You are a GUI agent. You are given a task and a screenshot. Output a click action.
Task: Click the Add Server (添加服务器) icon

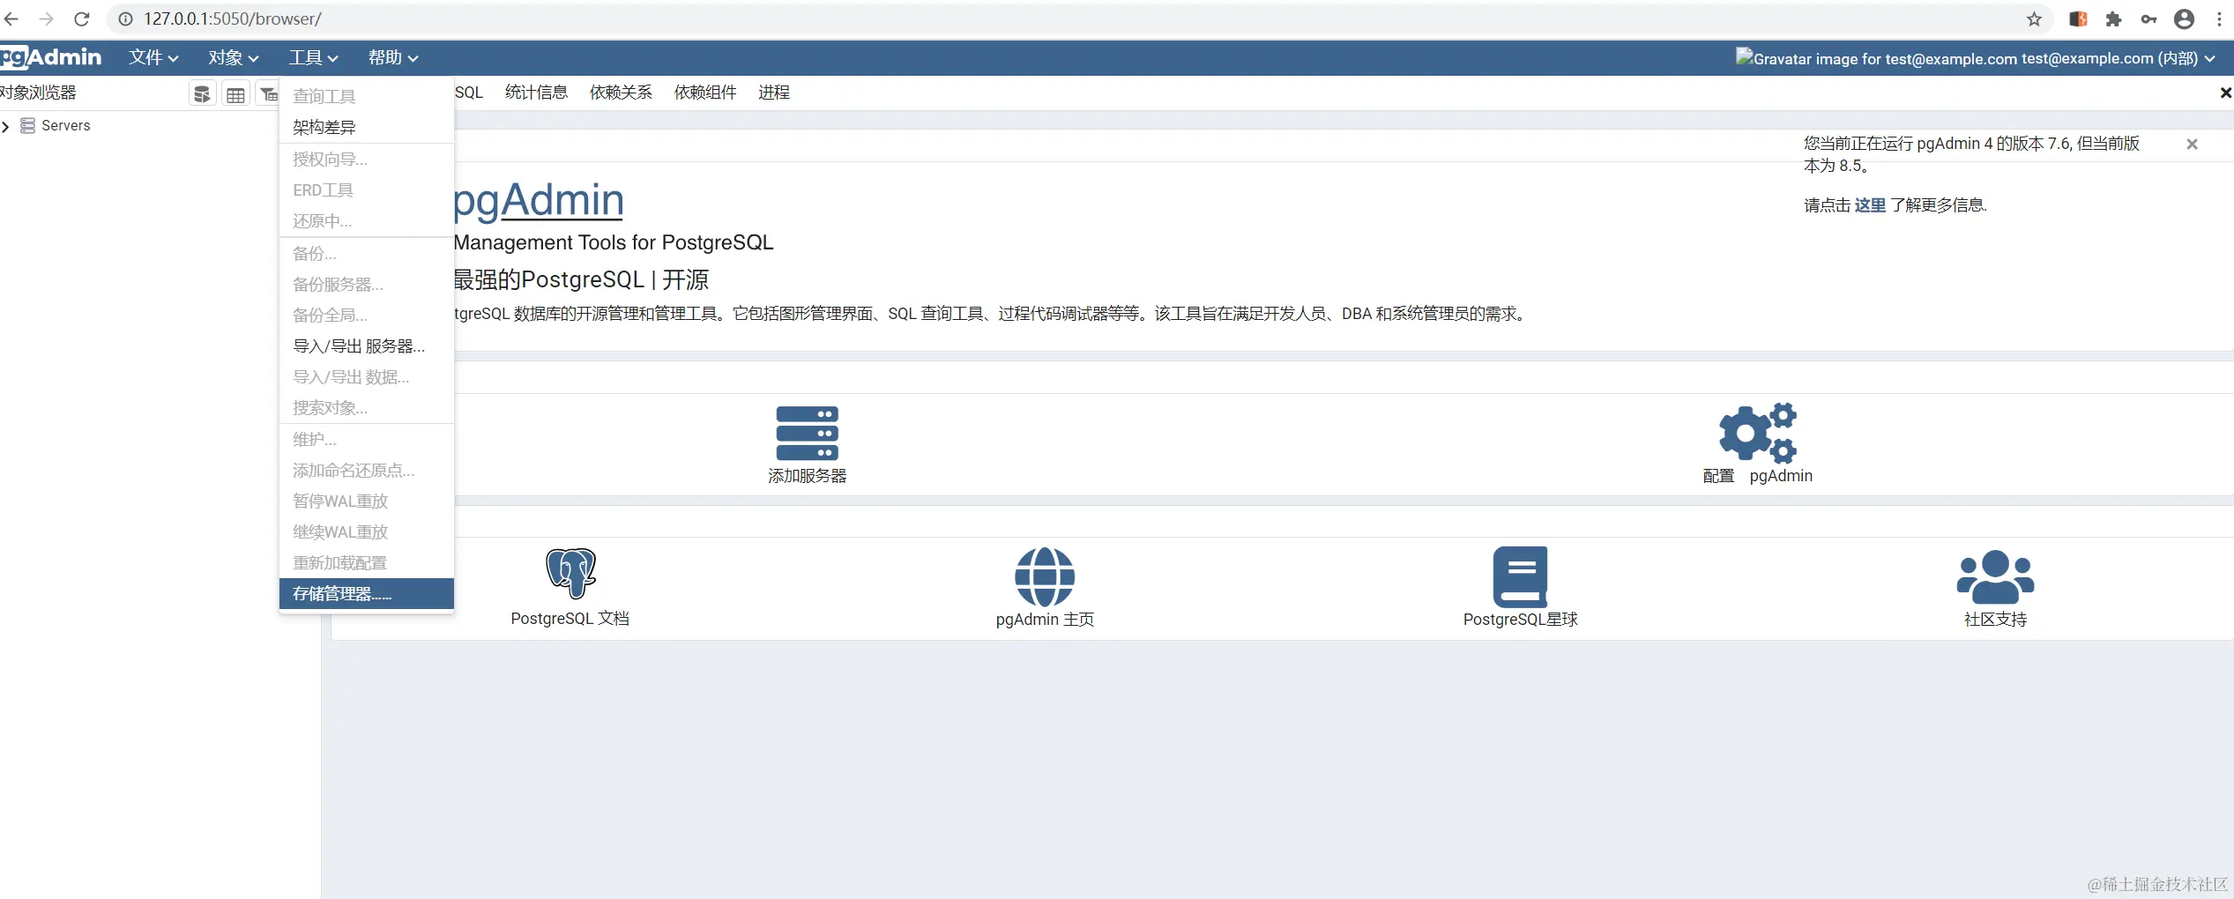click(807, 433)
